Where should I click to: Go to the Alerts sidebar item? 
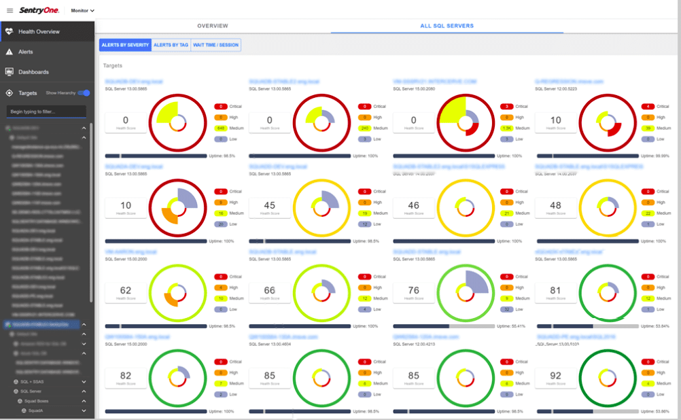coord(47,52)
